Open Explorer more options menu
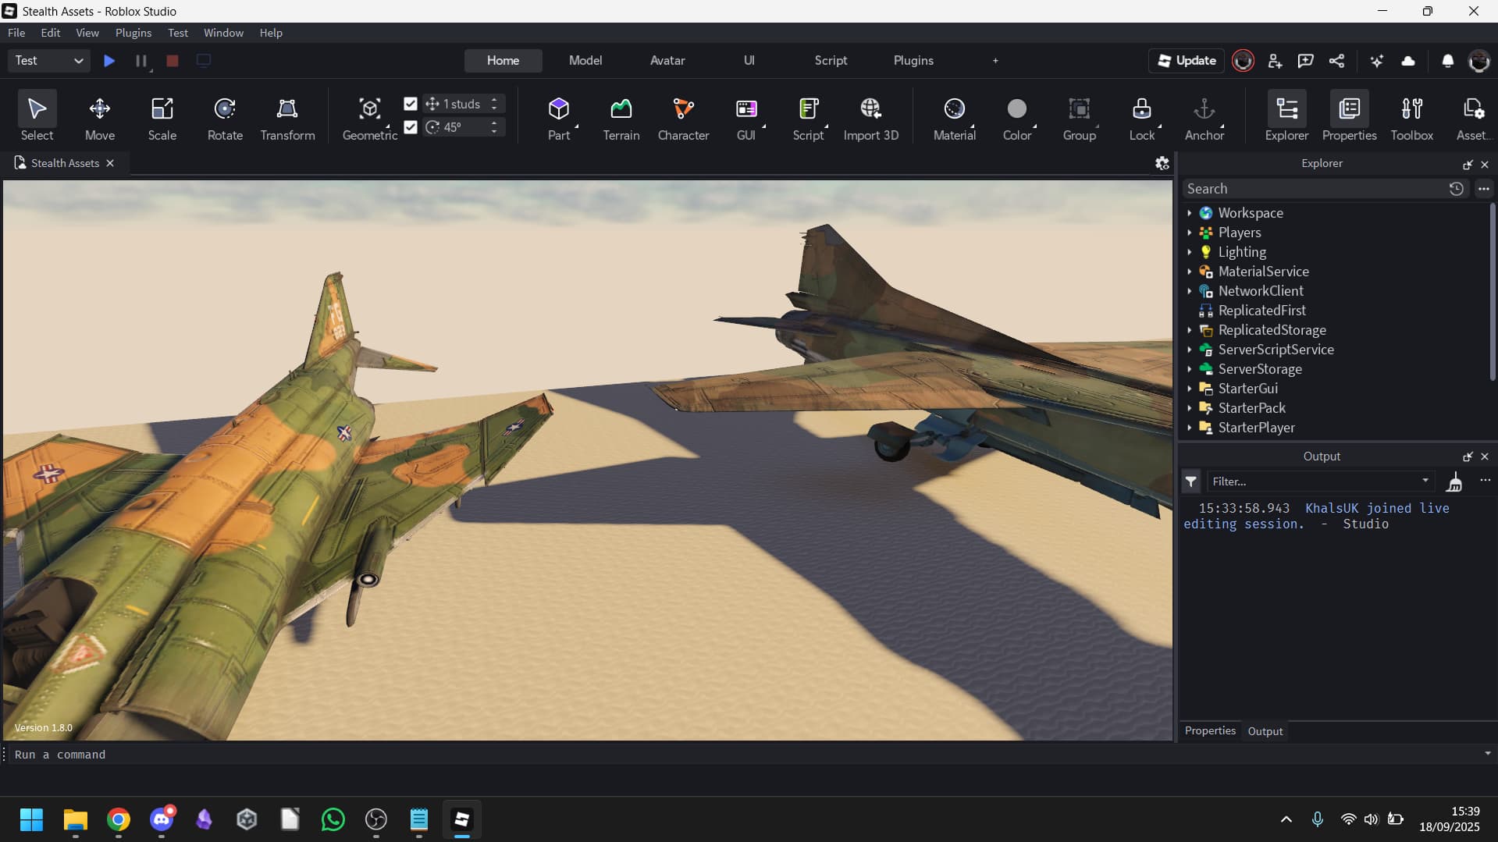This screenshot has height=842, width=1498. (x=1484, y=189)
